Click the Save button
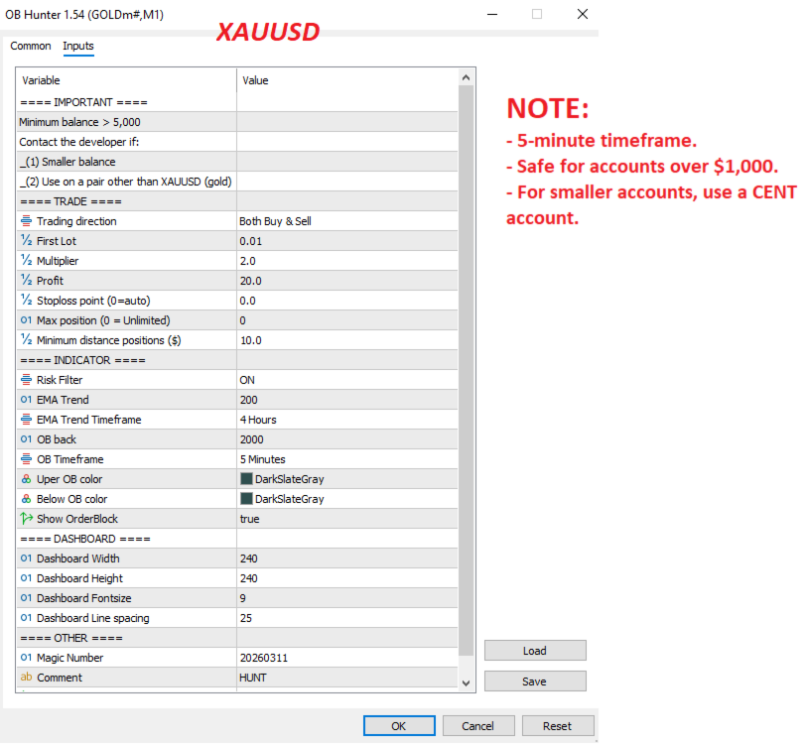 coord(535,682)
